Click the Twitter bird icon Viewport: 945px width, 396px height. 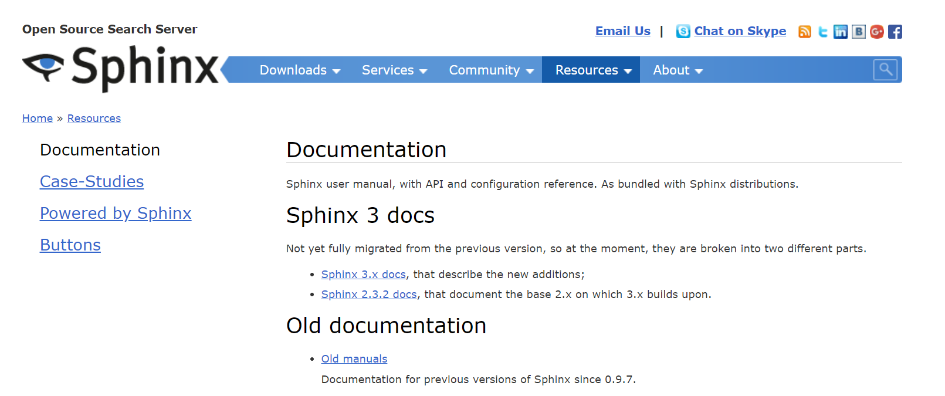coord(823,32)
